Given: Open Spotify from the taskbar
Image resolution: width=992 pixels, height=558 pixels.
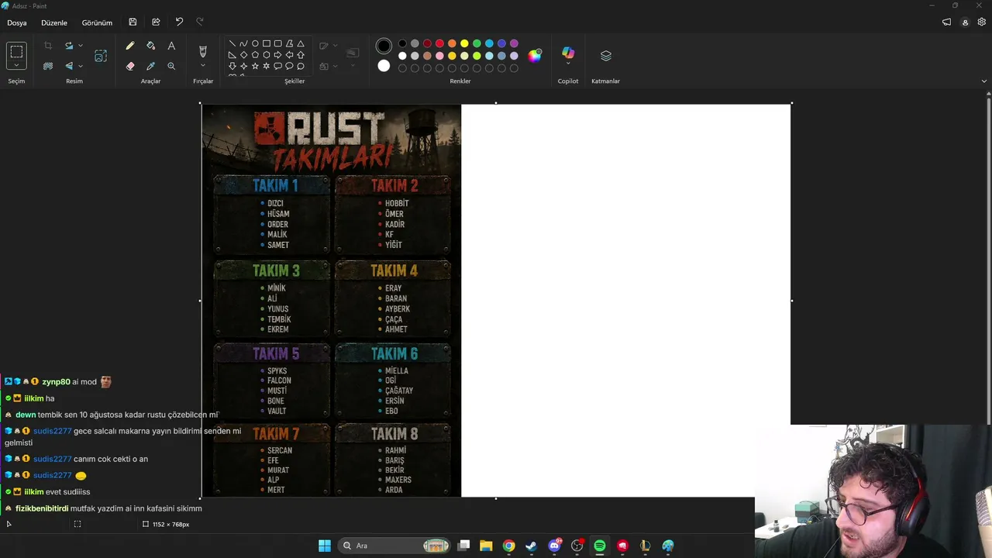Looking at the screenshot, I should pyautogui.click(x=600, y=546).
